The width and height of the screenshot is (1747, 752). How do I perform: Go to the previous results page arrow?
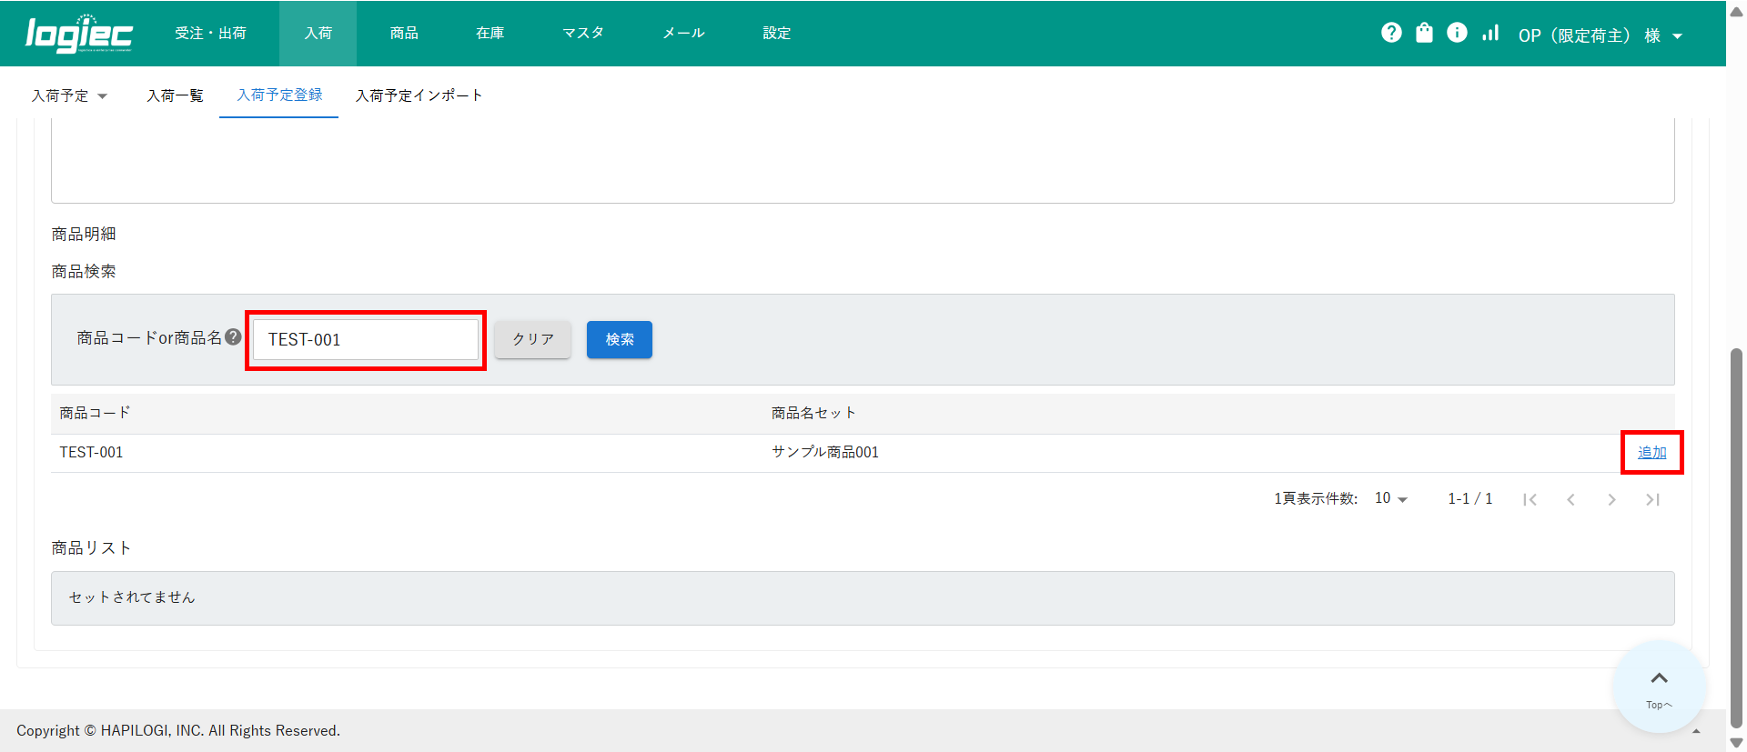tap(1570, 499)
